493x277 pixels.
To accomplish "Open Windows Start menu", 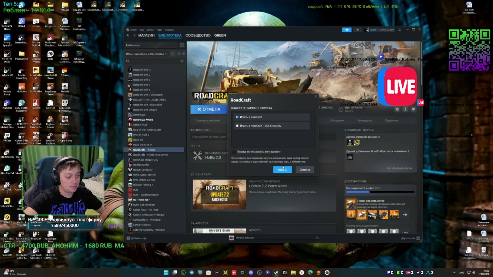I will coord(166,272).
